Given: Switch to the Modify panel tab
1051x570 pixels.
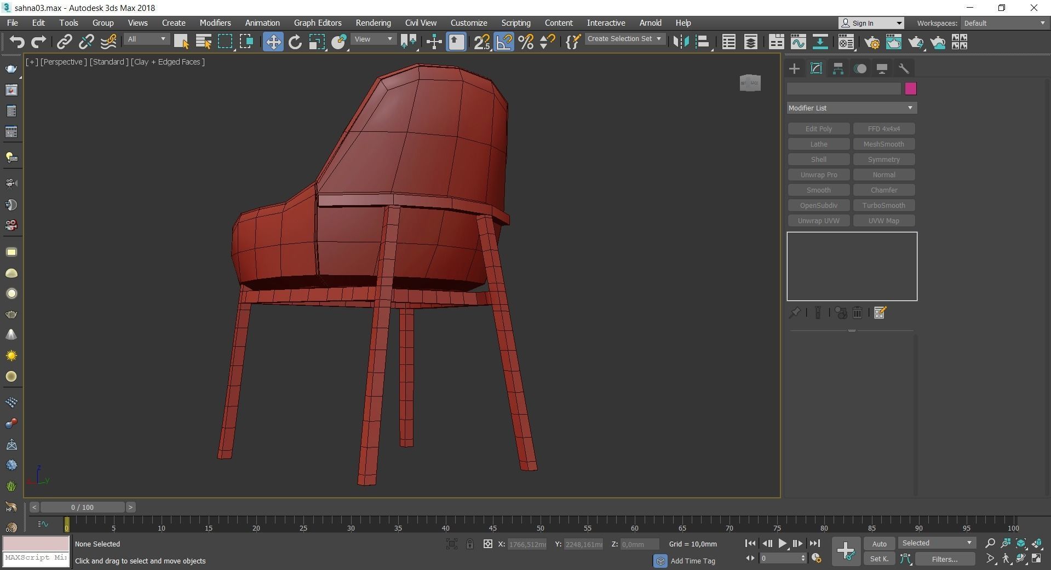Looking at the screenshot, I should pyautogui.click(x=816, y=68).
